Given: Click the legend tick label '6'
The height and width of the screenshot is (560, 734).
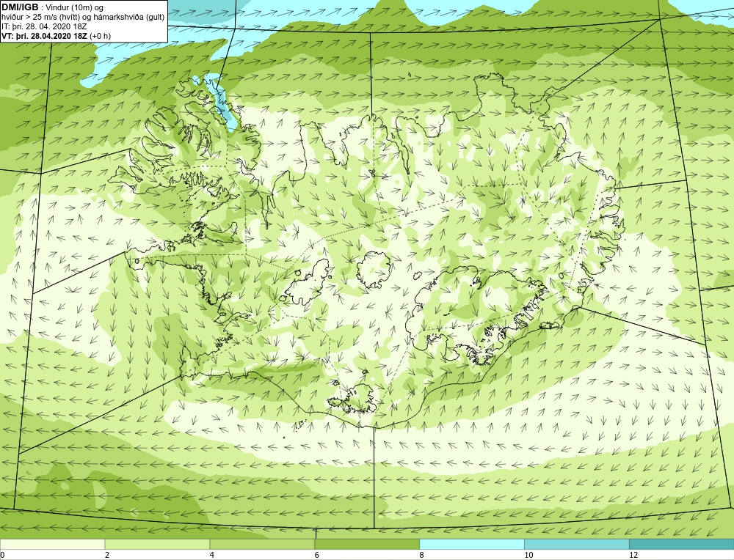Looking at the screenshot, I should click(317, 555).
